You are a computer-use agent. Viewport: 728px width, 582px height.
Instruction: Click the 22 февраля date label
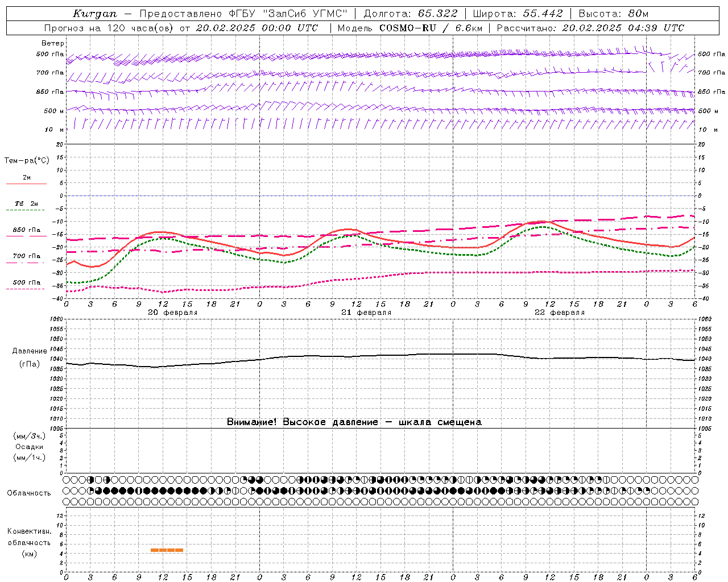click(x=560, y=313)
